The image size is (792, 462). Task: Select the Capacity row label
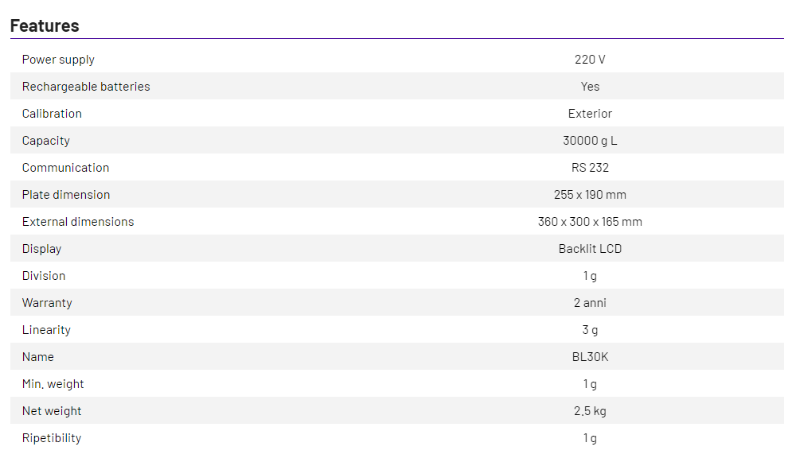tap(46, 141)
